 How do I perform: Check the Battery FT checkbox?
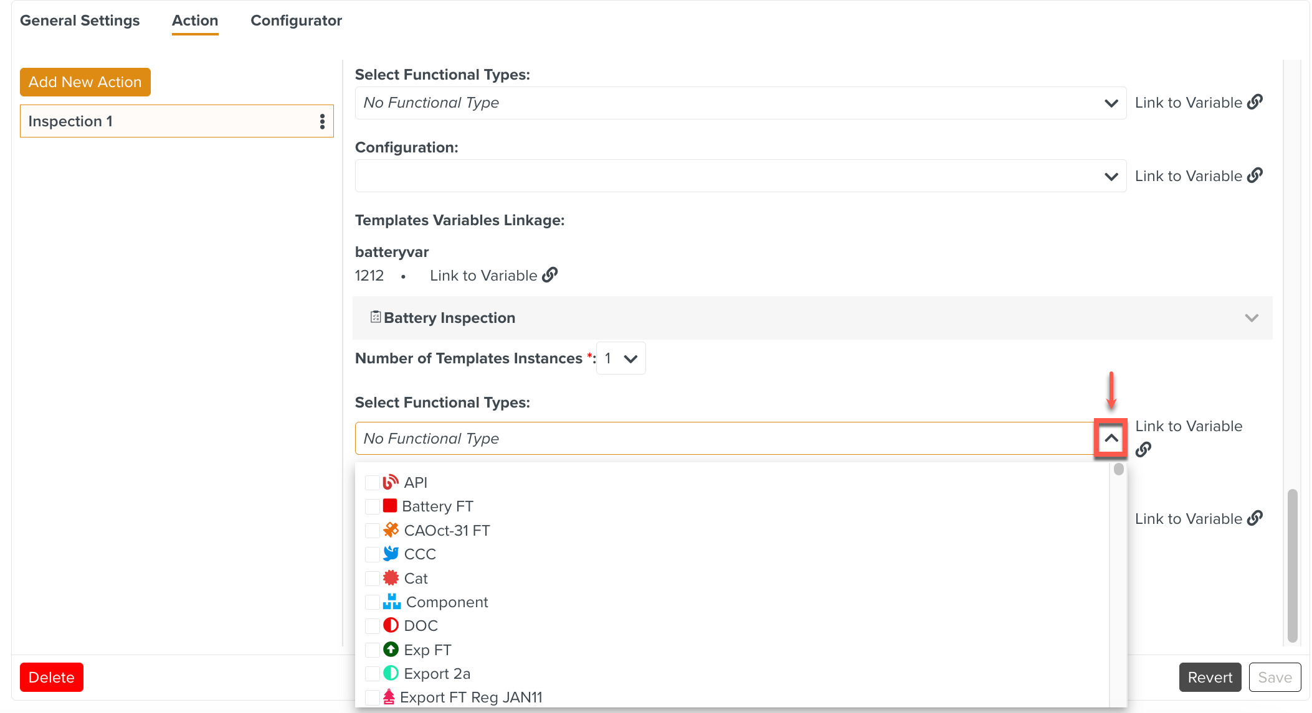pyautogui.click(x=372, y=506)
